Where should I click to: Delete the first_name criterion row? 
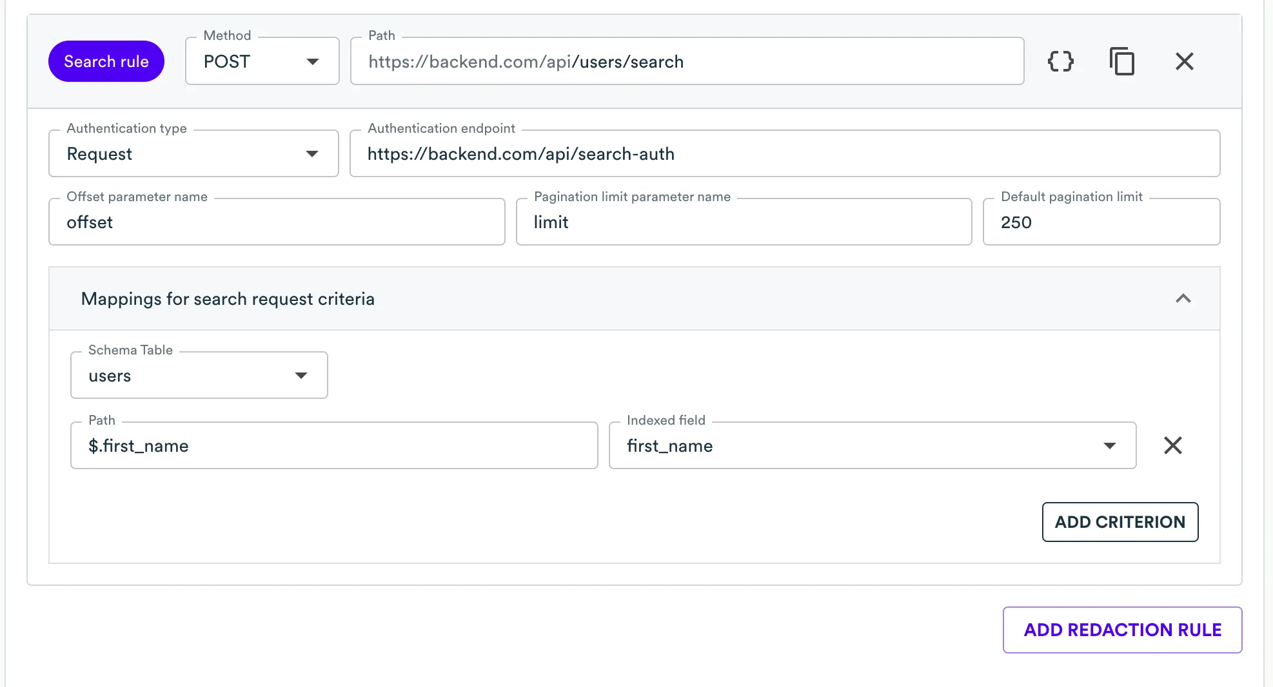click(1172, 445)
